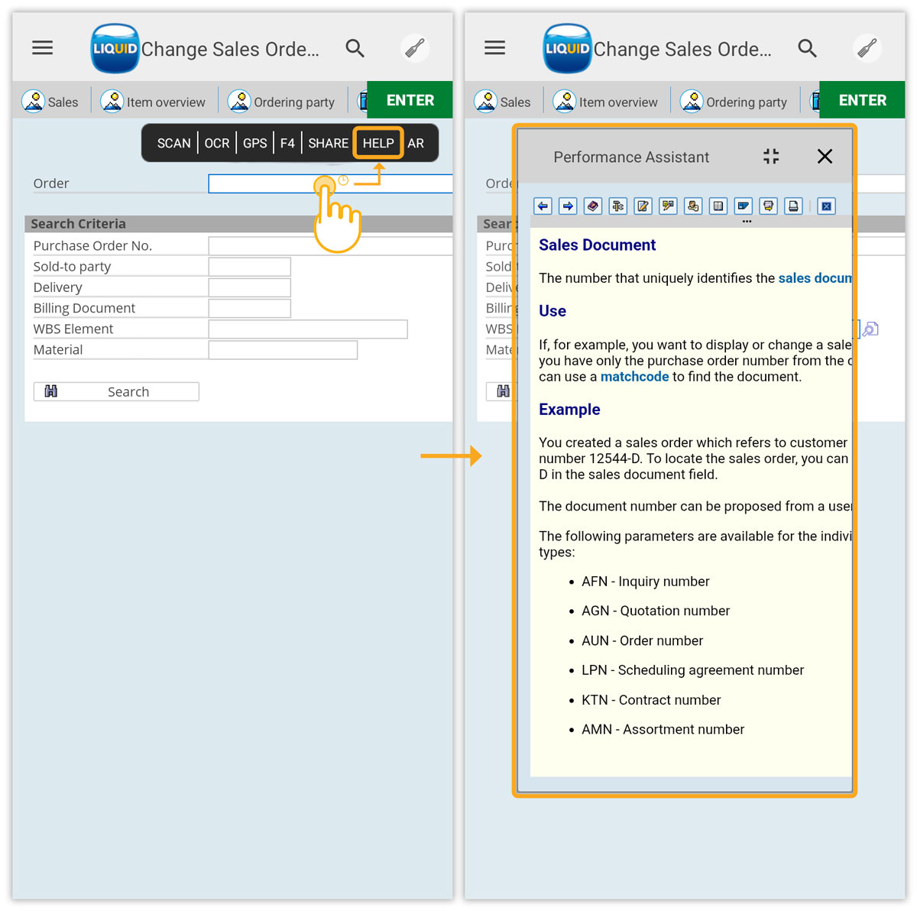This screenshot has height=911, width=917.
Task: Select the Sales tab in the right screen
Action: click(503, 101)
